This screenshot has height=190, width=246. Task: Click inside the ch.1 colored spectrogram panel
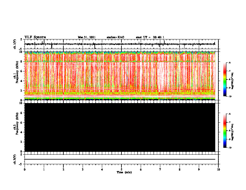(x=120, y=76)
